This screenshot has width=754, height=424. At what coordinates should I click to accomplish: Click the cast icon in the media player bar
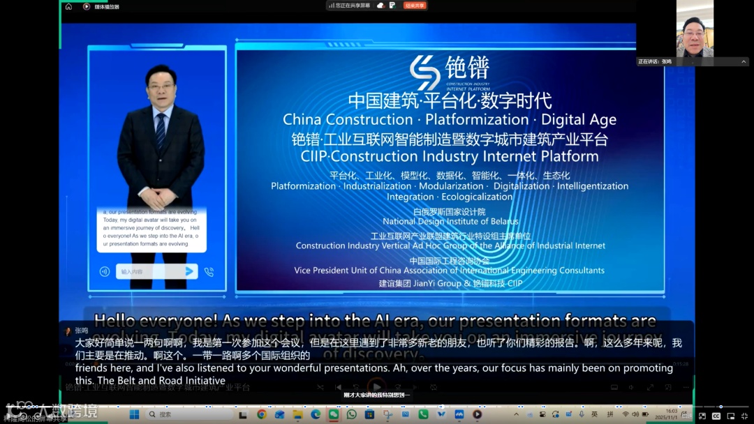(614, 387)
